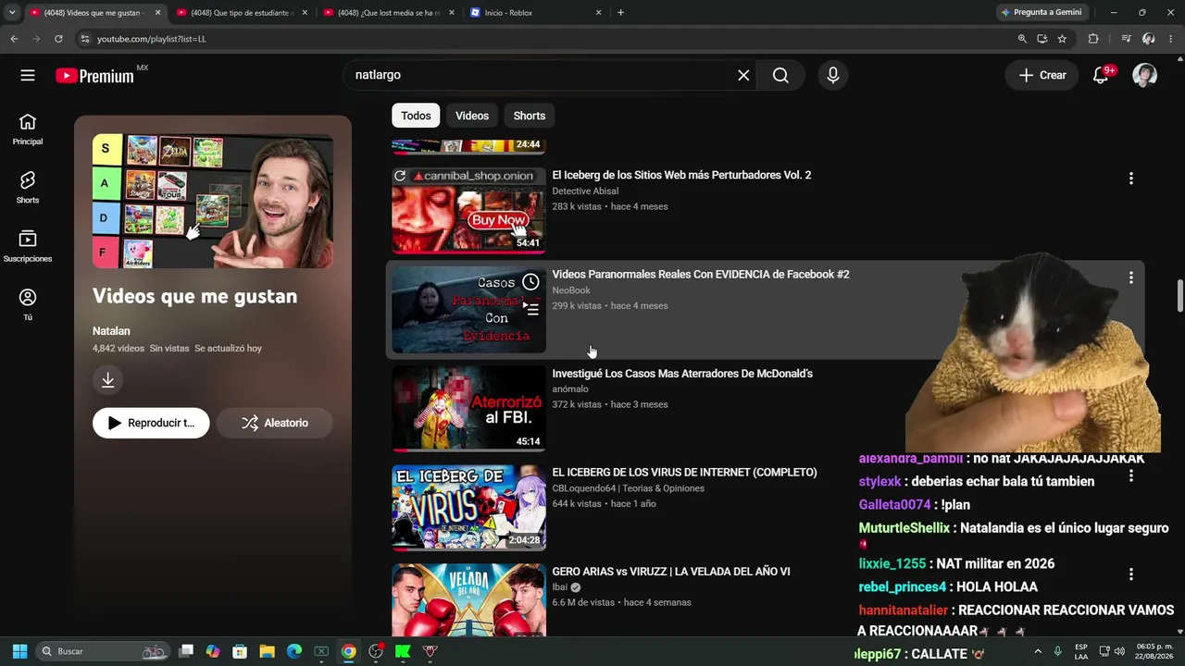Click the Windows taskbar Buscar box

click(102, 651)
